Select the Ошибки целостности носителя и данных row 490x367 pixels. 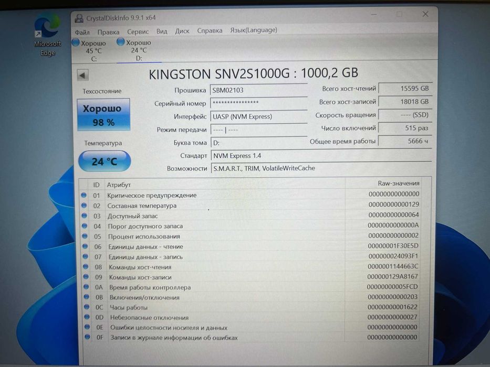(x=250, y=327)
